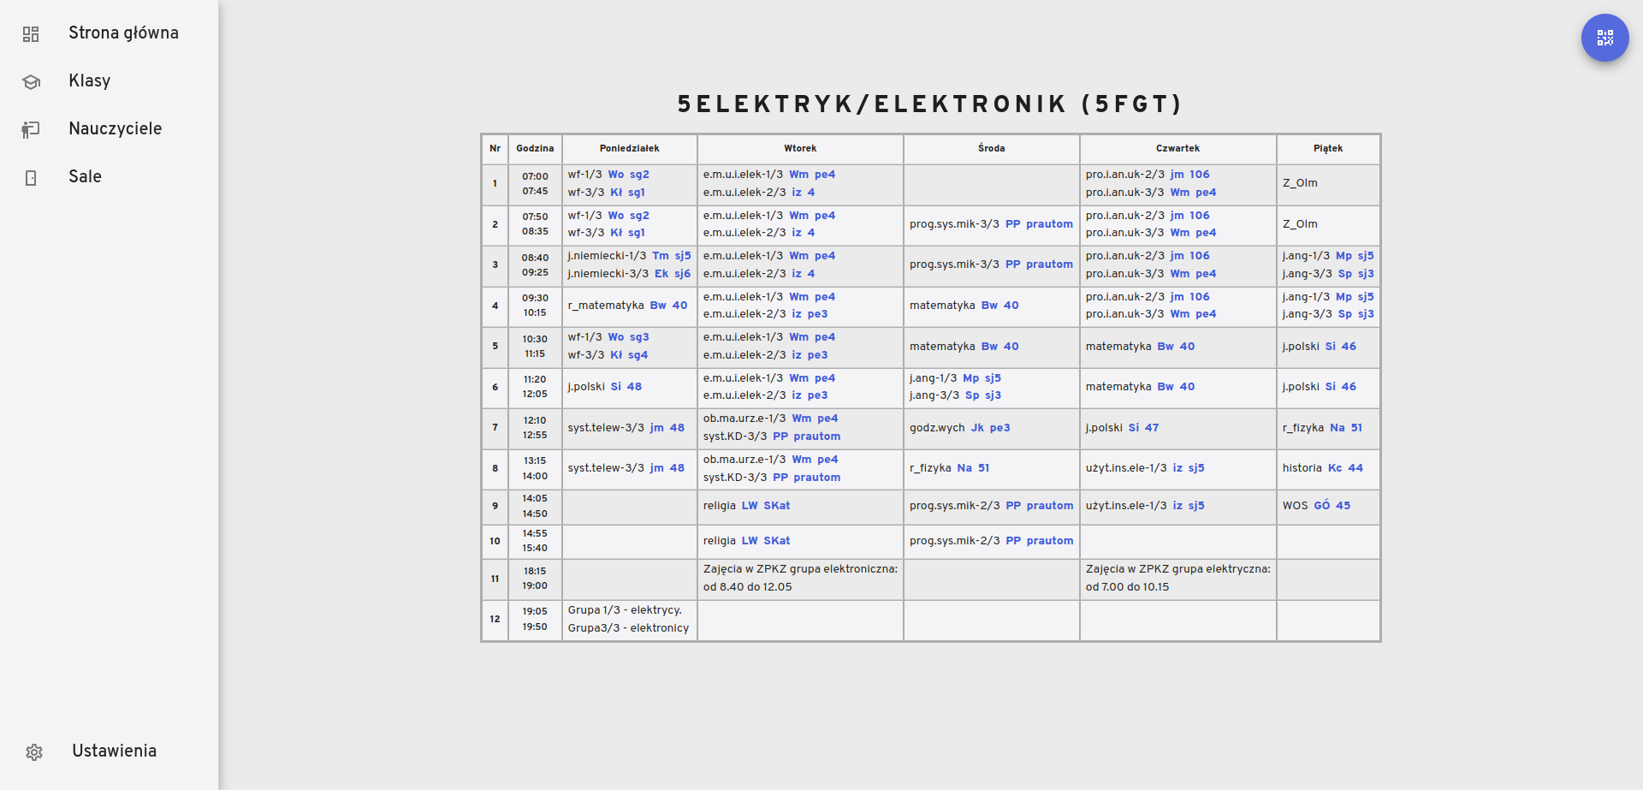Open teacher jm link for syst.telew lesson 7

[x=656, y=428]
